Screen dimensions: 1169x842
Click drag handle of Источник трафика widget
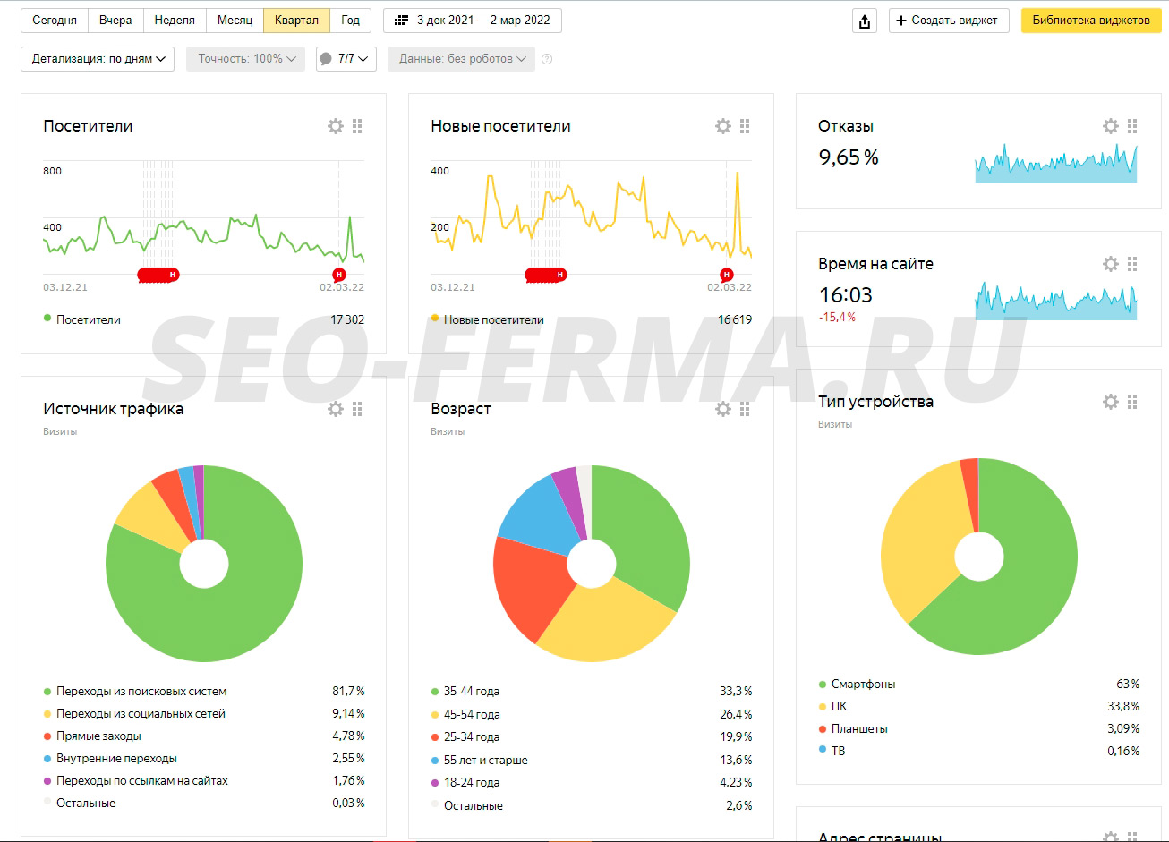coord(358,409)
